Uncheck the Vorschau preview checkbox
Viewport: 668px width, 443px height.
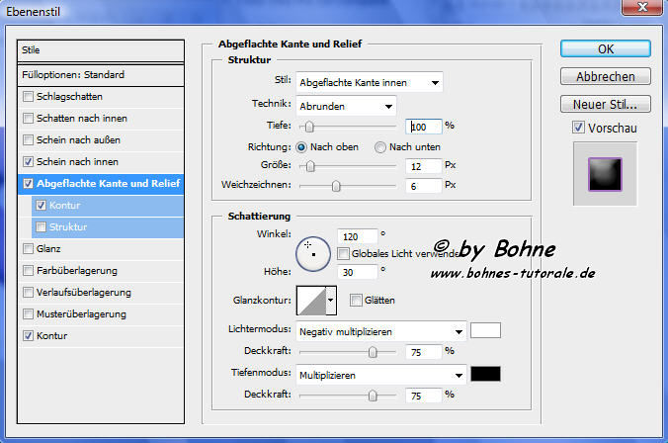point(578,128)
